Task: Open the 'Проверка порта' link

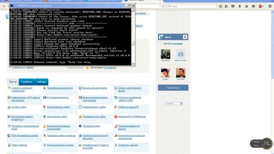Action: pos(91,126)
